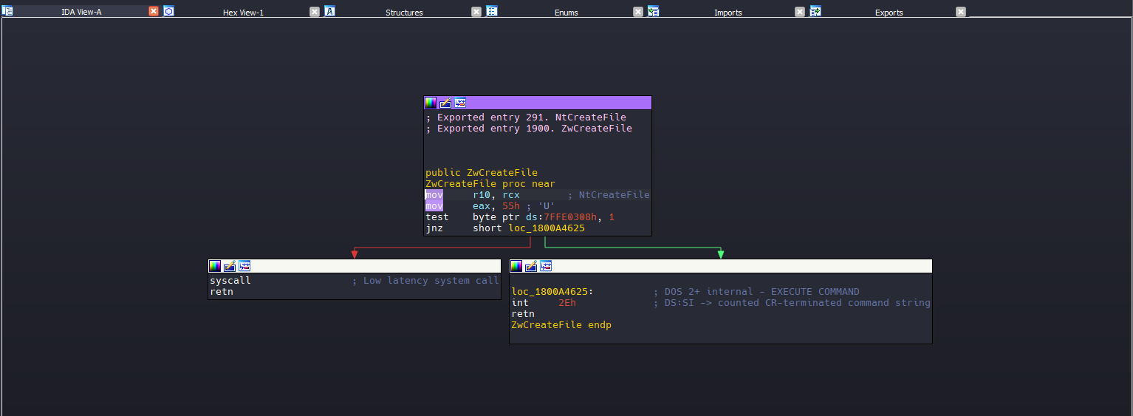Click the test instruction mnemonic

coord(437,217)
